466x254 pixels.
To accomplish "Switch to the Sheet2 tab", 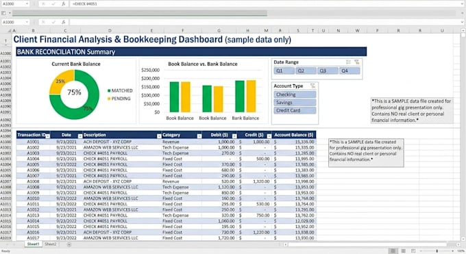I will pyautogui.click(x=51, y=244).
